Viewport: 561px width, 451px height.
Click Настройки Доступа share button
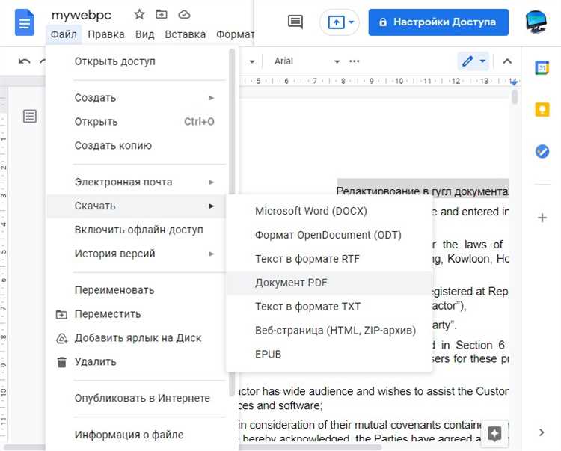tap(438, 22)
